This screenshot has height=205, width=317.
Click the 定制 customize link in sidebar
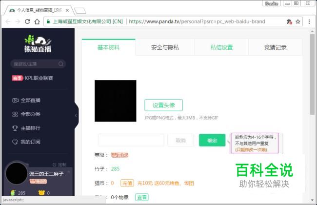59,164
